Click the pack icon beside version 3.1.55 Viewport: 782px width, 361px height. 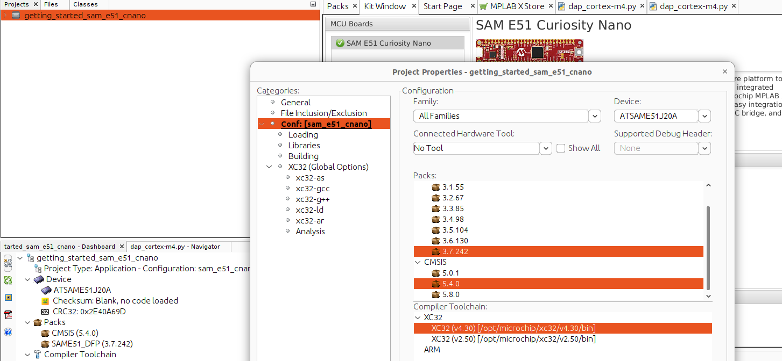(x=436, y=187)
